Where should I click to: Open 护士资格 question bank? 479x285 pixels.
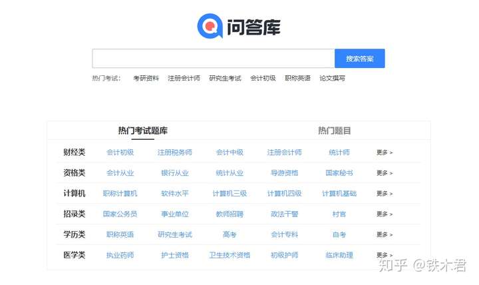tap(175, 255)
